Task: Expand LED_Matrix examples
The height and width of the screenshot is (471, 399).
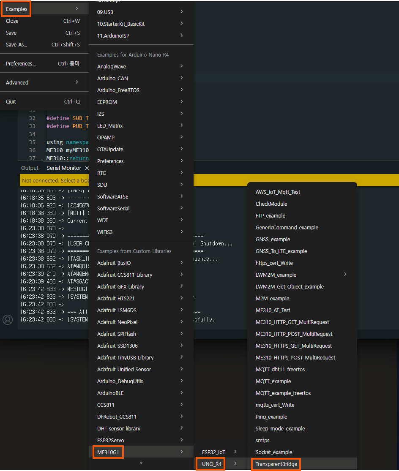Action: pyautogui.click(x=141, y=125)
